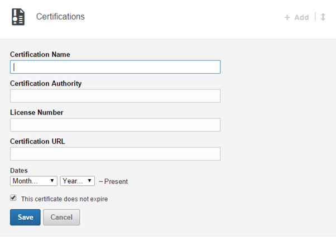Click the Year dropdown arrow
Image resolution: width=336 pixels, height=245 pixels.
tap(89, 181)
